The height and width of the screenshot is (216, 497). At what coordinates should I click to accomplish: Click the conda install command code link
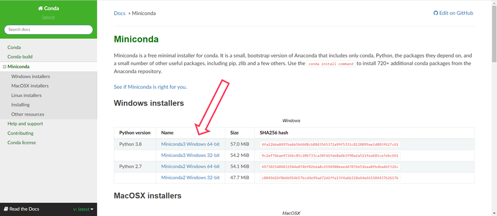330,64
